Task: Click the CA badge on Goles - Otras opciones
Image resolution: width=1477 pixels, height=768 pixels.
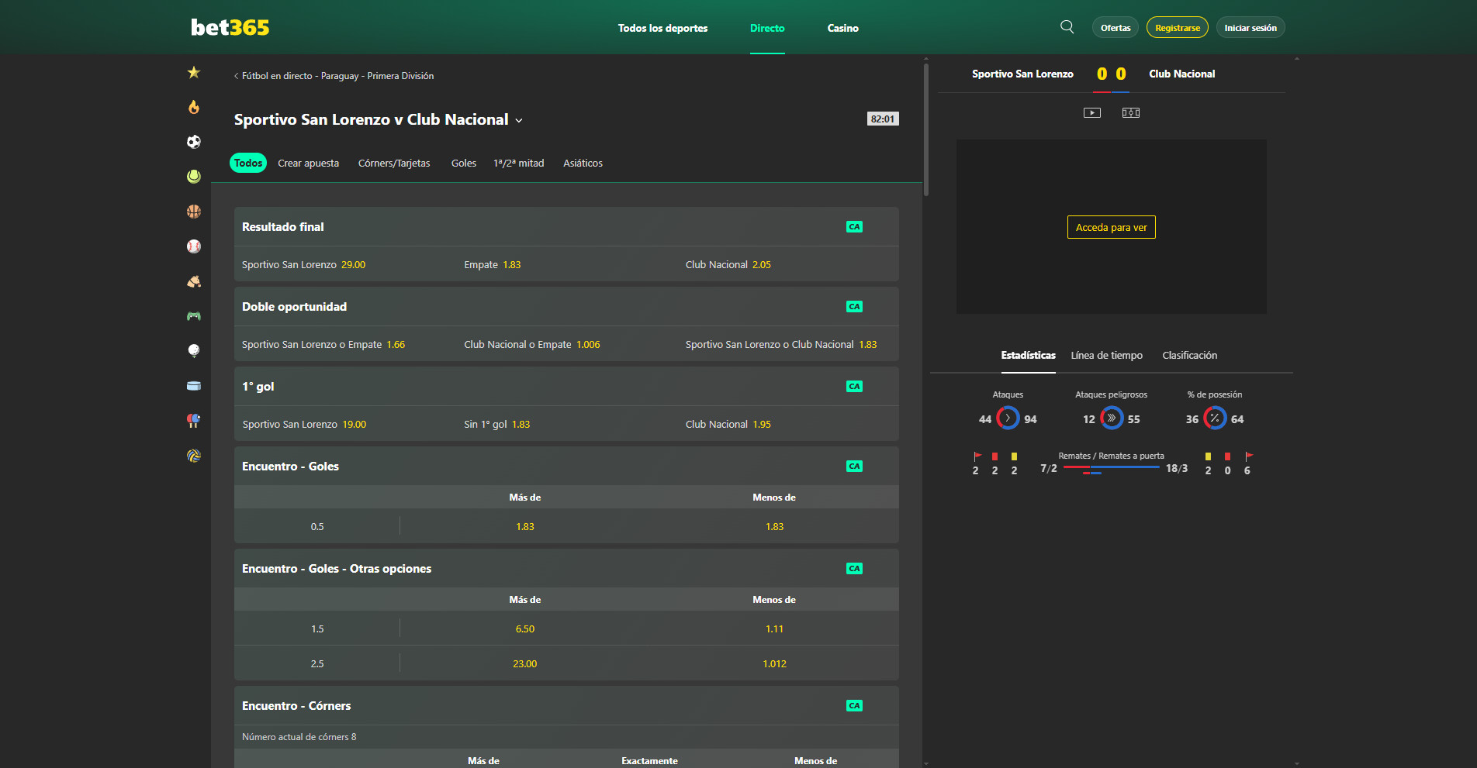Action: point(854,569)
